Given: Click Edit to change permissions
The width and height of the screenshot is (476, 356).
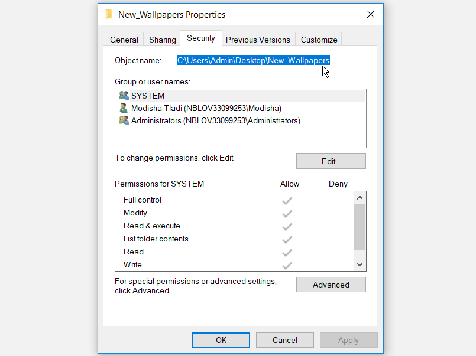Looking at the screenshot, I should click(x=331, y=161).
